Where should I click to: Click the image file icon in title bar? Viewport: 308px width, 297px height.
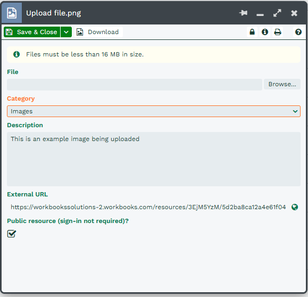tap(12, 13)
